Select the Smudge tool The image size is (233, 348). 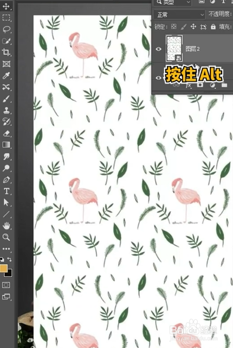(6, 156)
